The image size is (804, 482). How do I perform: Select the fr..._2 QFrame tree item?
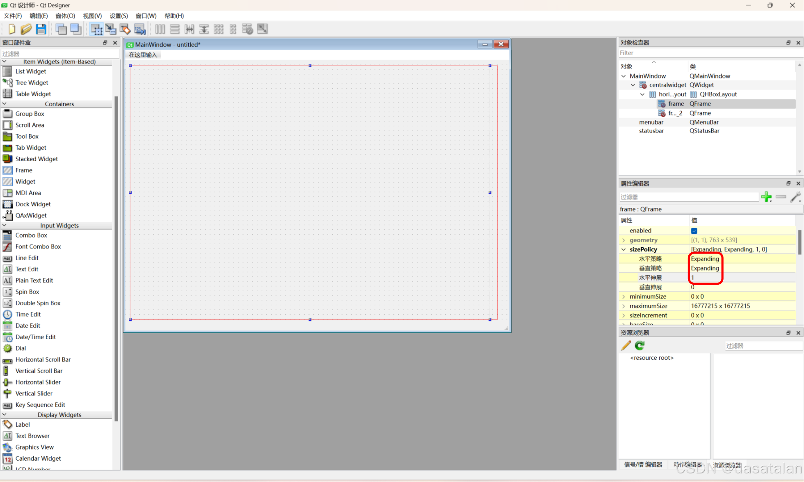coord(675,113)
